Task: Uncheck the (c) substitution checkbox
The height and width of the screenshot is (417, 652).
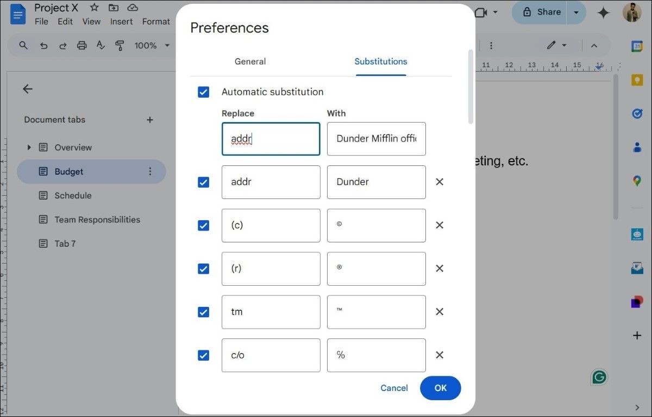Action: [x=203, y=225]
